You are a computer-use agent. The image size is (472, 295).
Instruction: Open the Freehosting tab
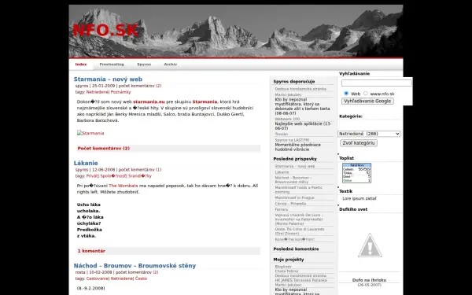coord(112,65)
